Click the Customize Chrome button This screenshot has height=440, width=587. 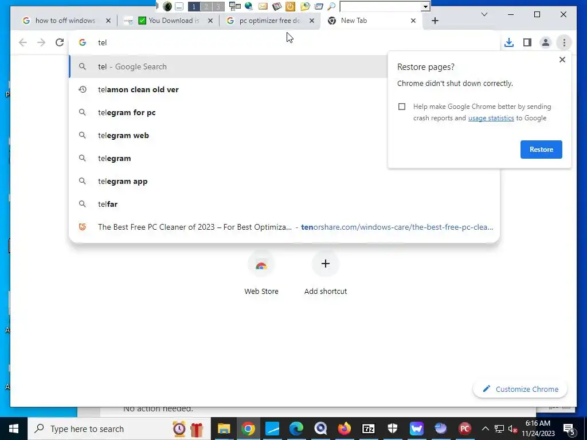(x=520, y=389)
